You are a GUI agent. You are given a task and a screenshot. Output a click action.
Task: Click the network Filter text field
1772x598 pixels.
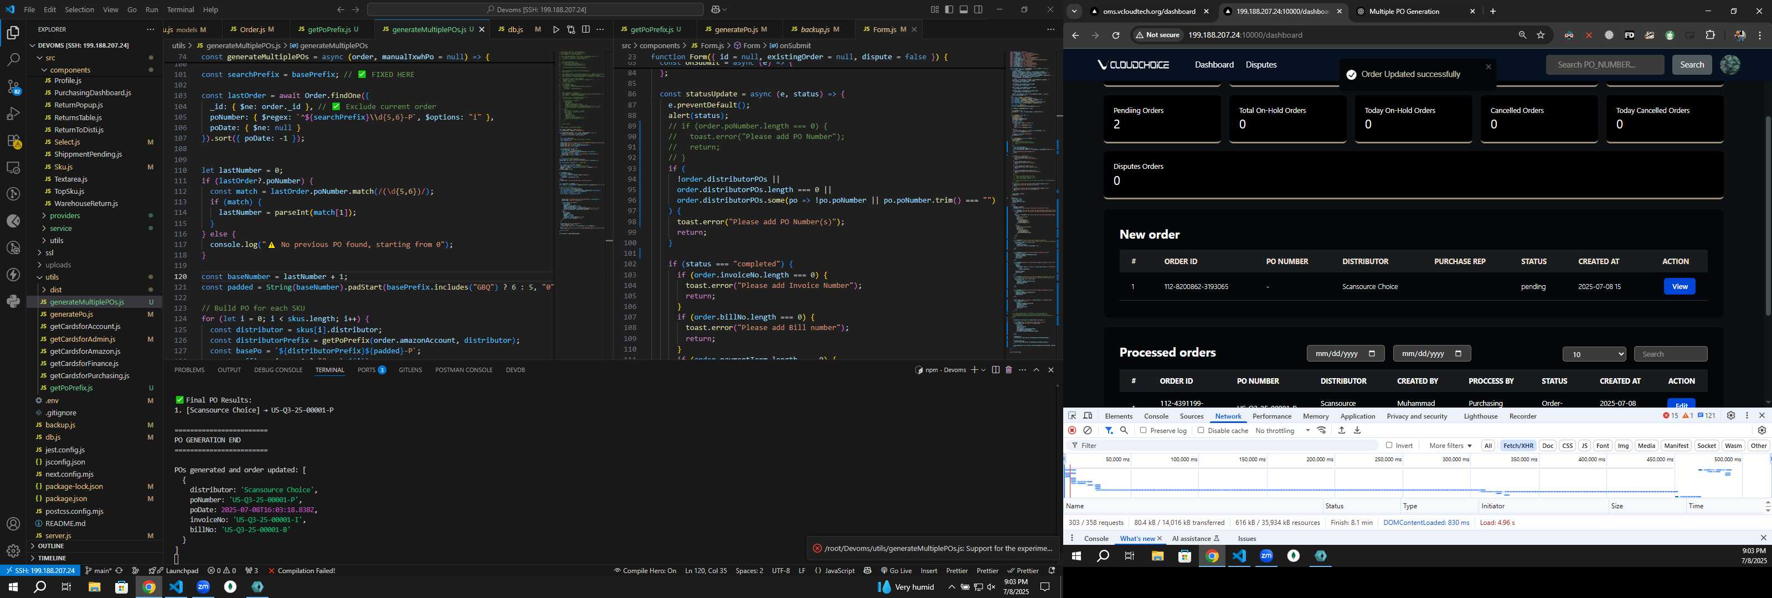(x=1224, y=445)
